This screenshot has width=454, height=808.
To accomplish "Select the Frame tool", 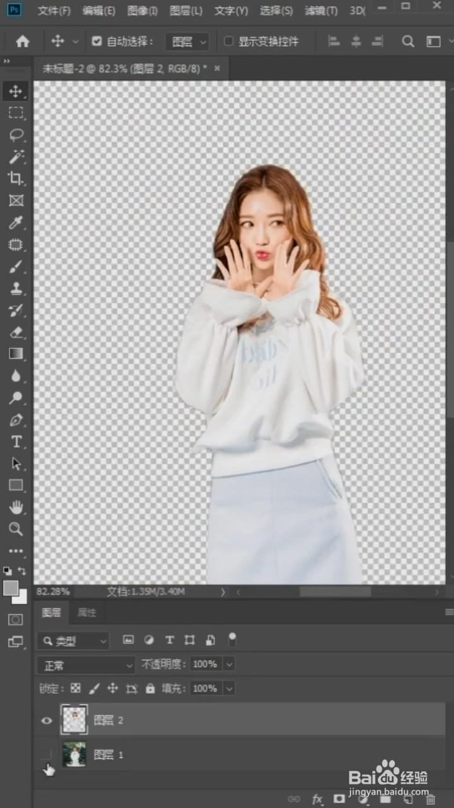I will [16, 200].
